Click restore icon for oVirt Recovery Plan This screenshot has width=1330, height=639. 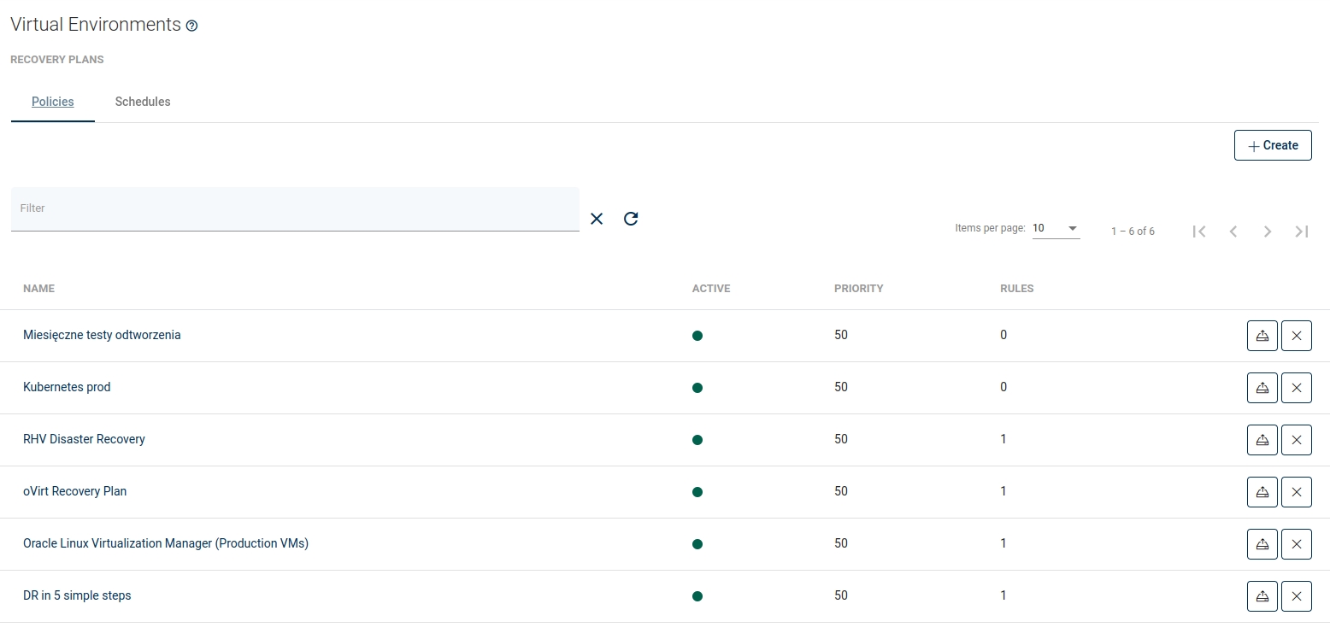pyautogui.click(x=1262, y=492)
